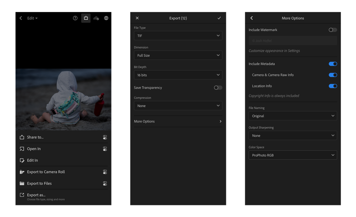Open the help question mark icon

tap(75, 18)
